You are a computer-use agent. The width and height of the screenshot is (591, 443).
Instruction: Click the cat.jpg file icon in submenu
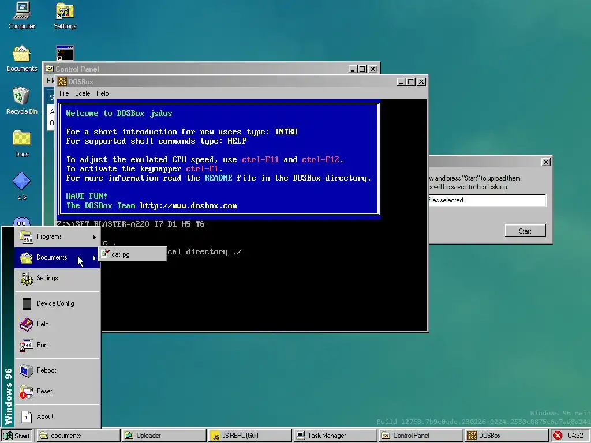coord(105,254)
